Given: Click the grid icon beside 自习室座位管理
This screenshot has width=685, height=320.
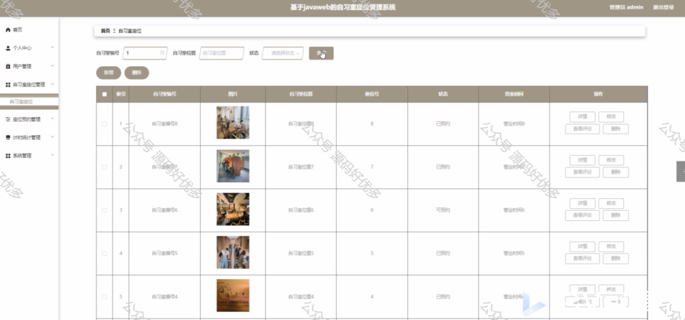Looking at the screenshot, I should pos(7,85).
